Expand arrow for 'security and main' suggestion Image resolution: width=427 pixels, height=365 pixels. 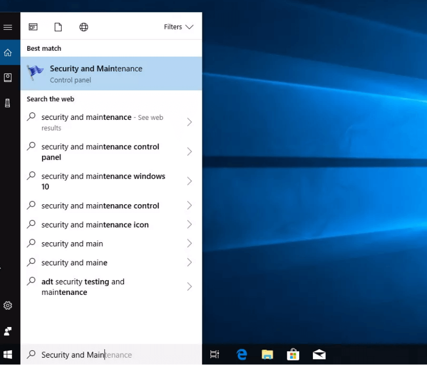(x=189, y=243)
